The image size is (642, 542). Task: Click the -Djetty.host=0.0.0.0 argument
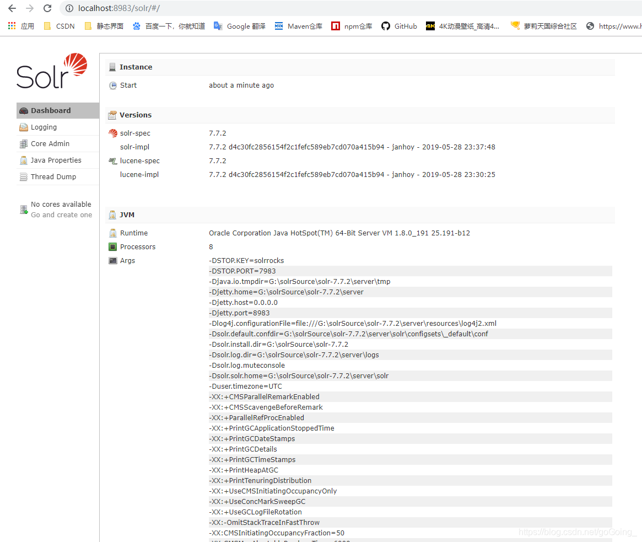coord(243,302)
